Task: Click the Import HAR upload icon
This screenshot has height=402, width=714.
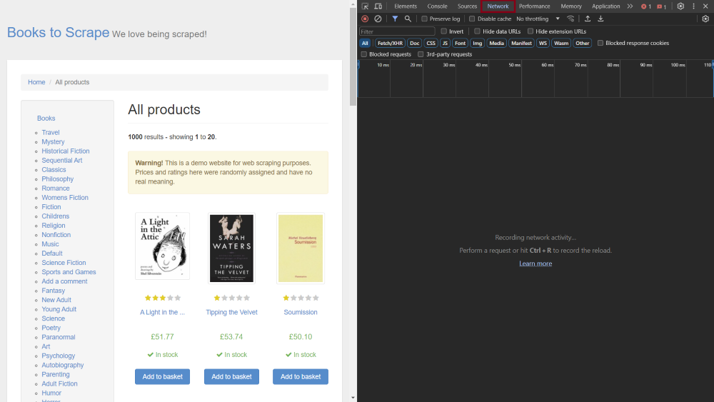Action: tap(588, 19)
